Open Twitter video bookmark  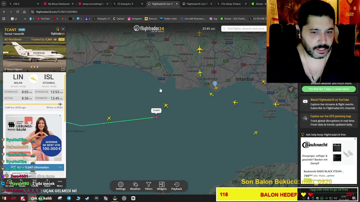pos(168,19)
